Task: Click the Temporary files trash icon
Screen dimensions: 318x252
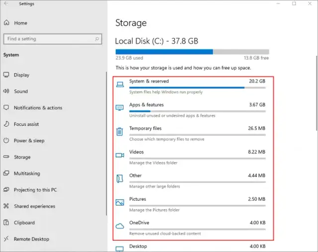Action: tap(120, 131)
